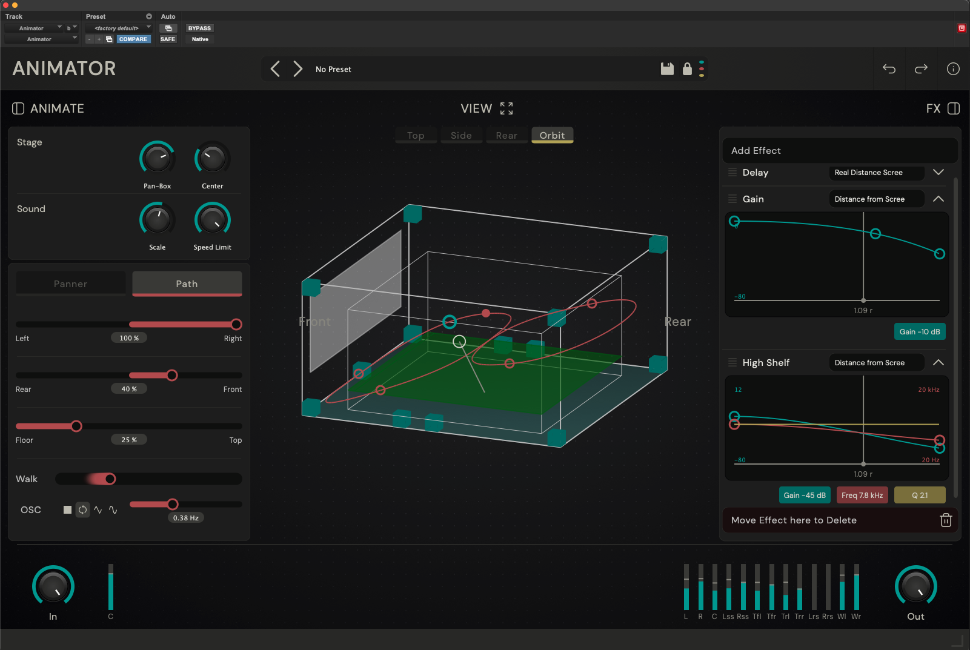
Task: Switch to the Panner tab
Action: 70,284
